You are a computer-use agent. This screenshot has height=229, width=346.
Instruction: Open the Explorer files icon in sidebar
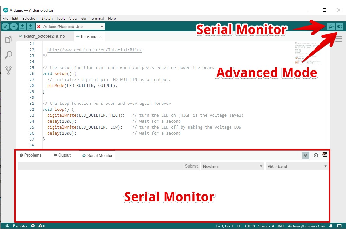pyautogui.click(x=9, y=40)
